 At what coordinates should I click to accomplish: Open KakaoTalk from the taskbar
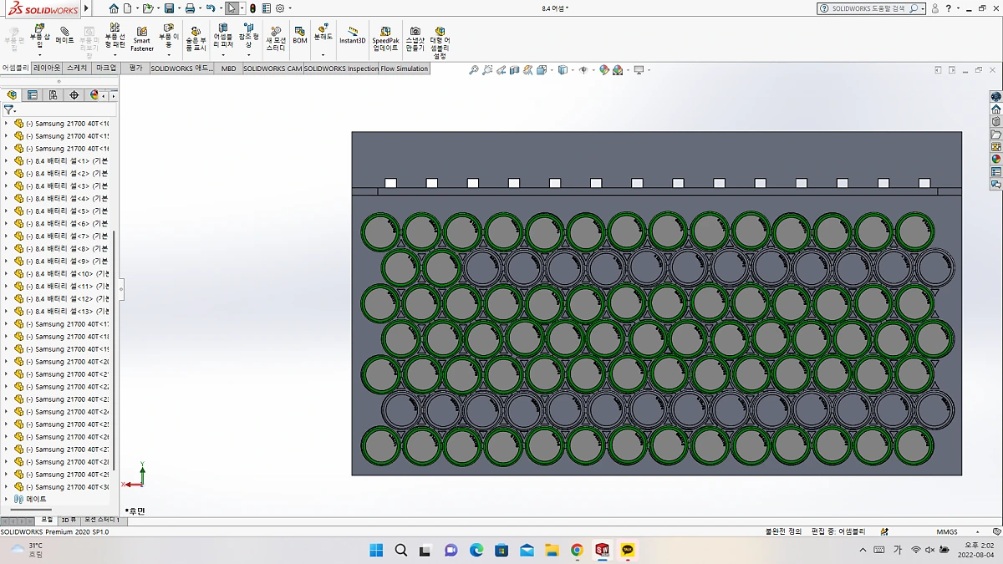(628, 550)
